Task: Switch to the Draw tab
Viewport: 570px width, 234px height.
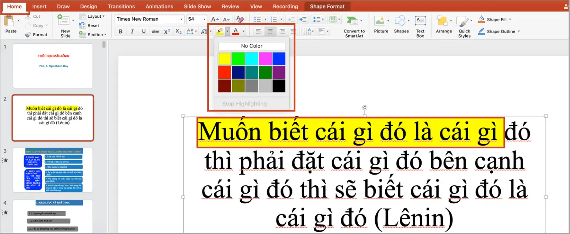Action: tap(63, 6)
